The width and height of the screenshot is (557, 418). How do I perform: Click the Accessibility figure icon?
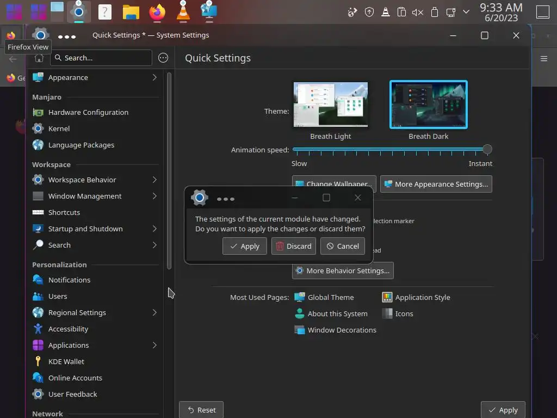(x=38, y=329)
